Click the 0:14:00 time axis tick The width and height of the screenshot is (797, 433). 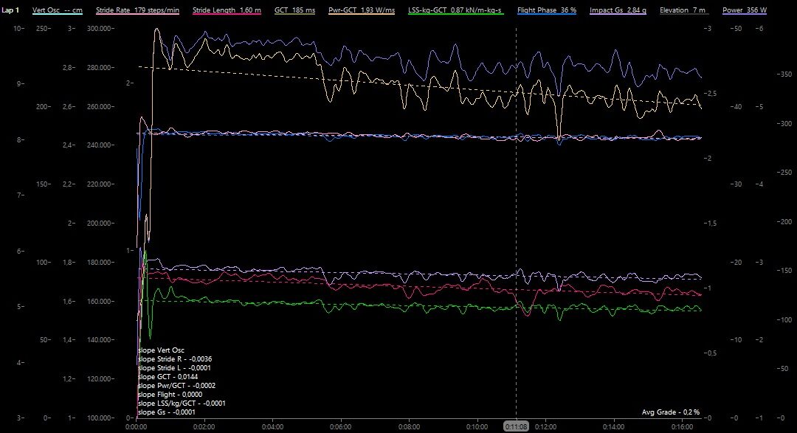click(x=613, y=427)
